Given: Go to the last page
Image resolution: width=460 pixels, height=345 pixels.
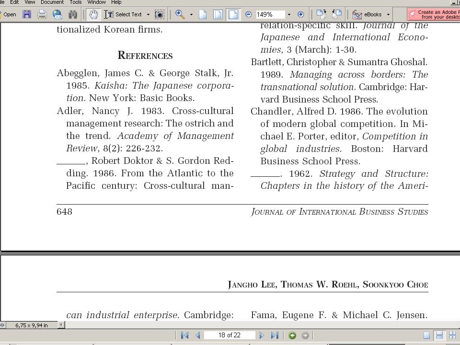Looking at the screenshot, I should 275,335.
